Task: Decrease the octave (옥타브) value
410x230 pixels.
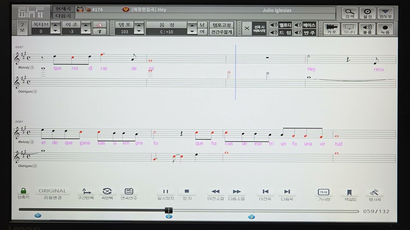Action: pos(56,31)
